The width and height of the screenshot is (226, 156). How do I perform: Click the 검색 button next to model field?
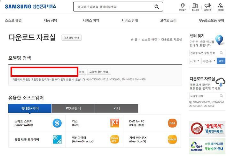click(x=82, y=72)
